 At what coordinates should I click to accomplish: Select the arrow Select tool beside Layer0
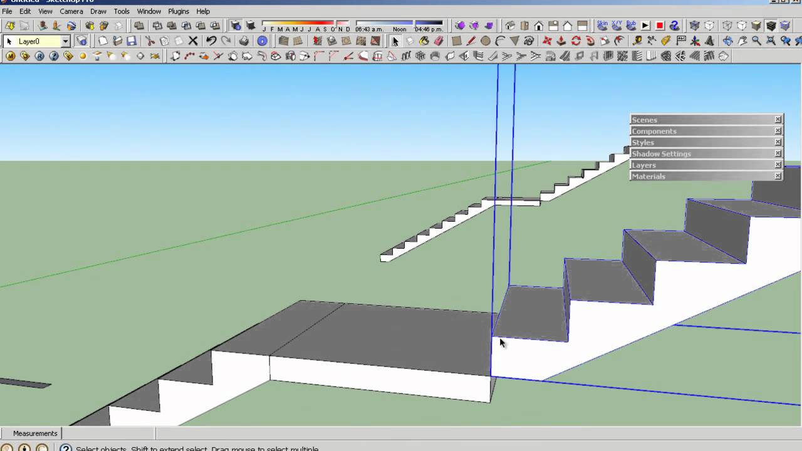(x=9, y=41)
